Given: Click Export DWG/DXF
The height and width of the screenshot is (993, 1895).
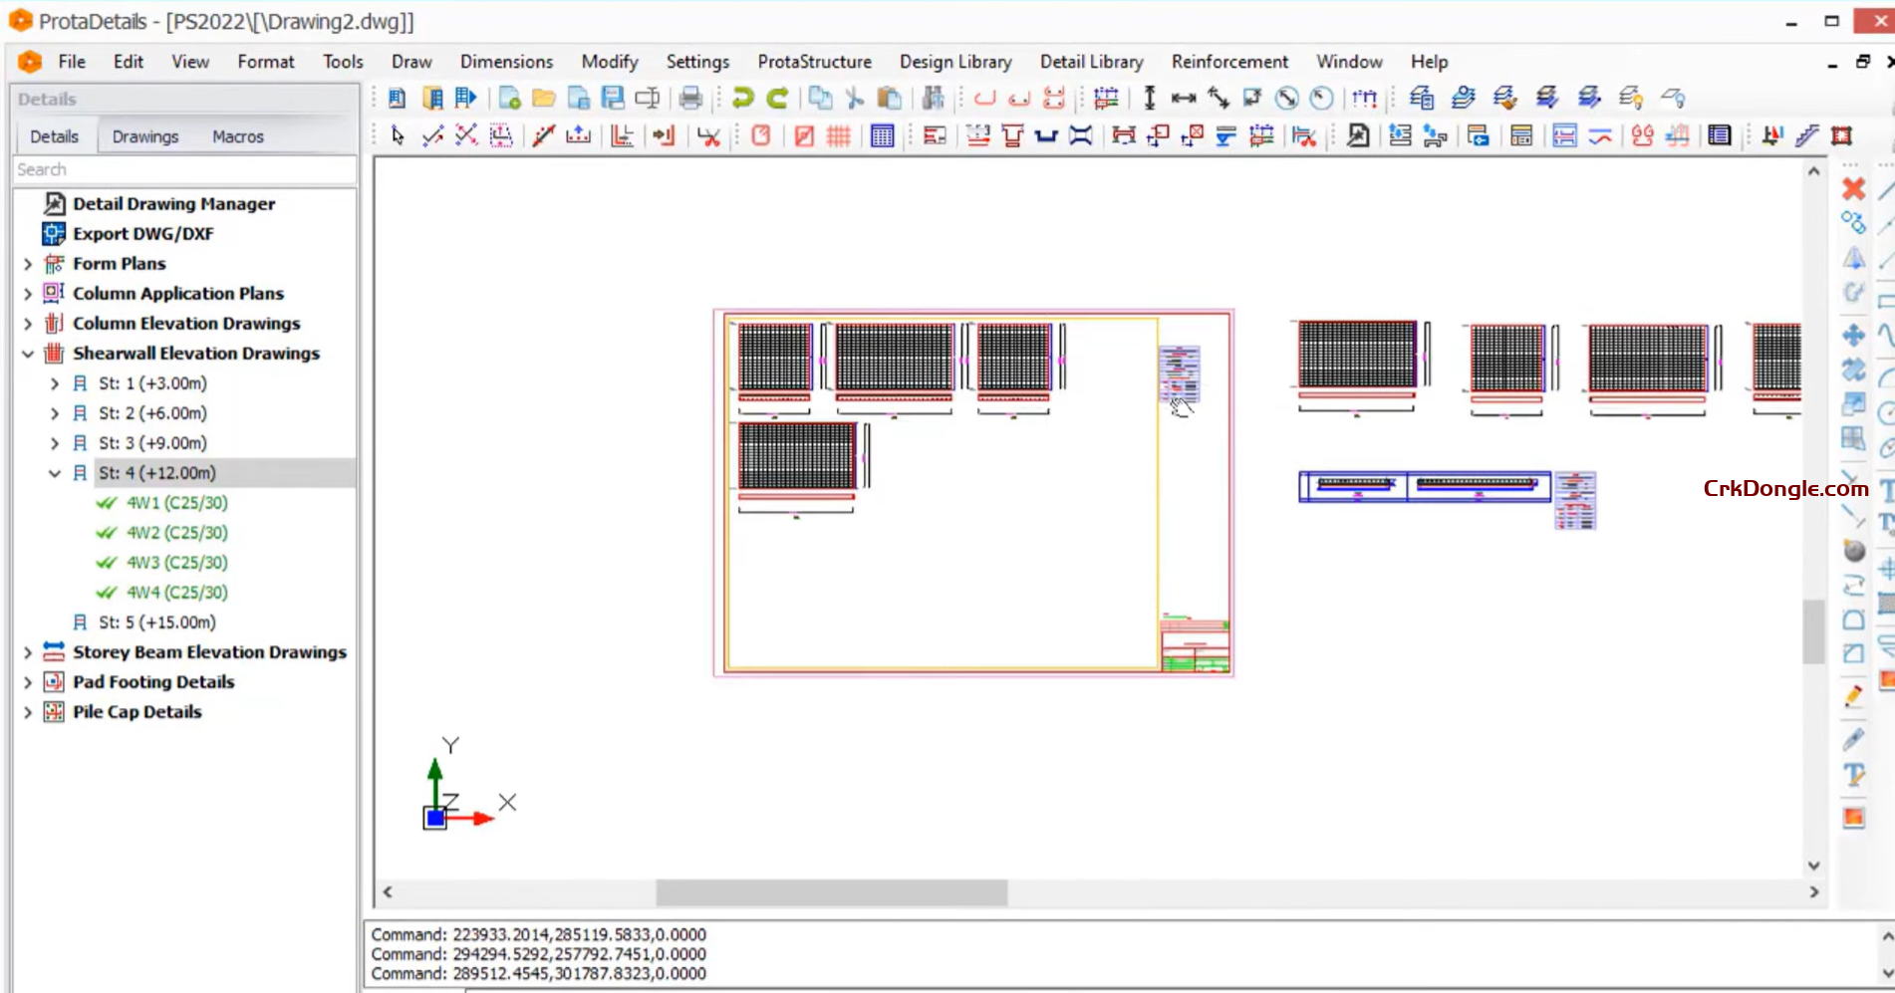Looking at the screenshot, I should tap(142, 233).
